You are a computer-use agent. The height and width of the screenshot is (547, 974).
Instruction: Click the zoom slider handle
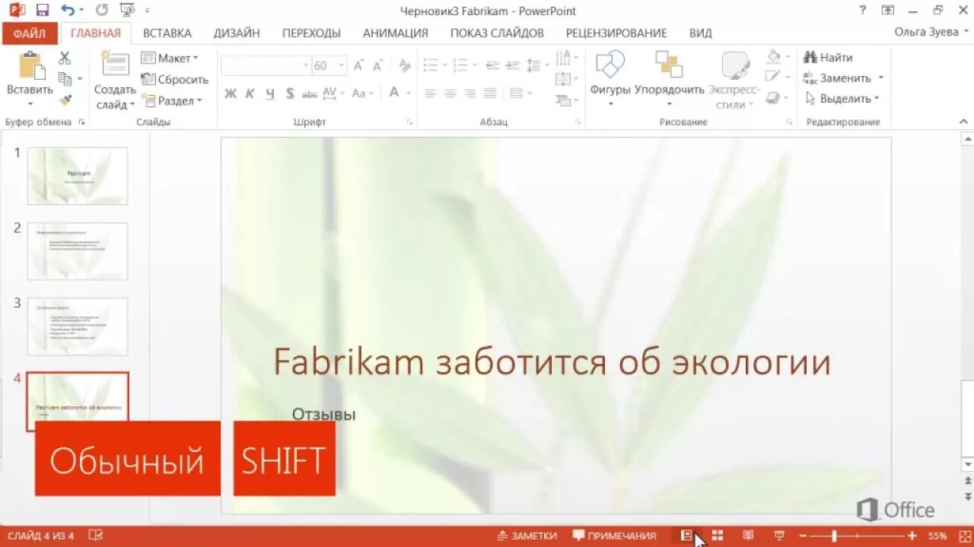coord(835,536)
